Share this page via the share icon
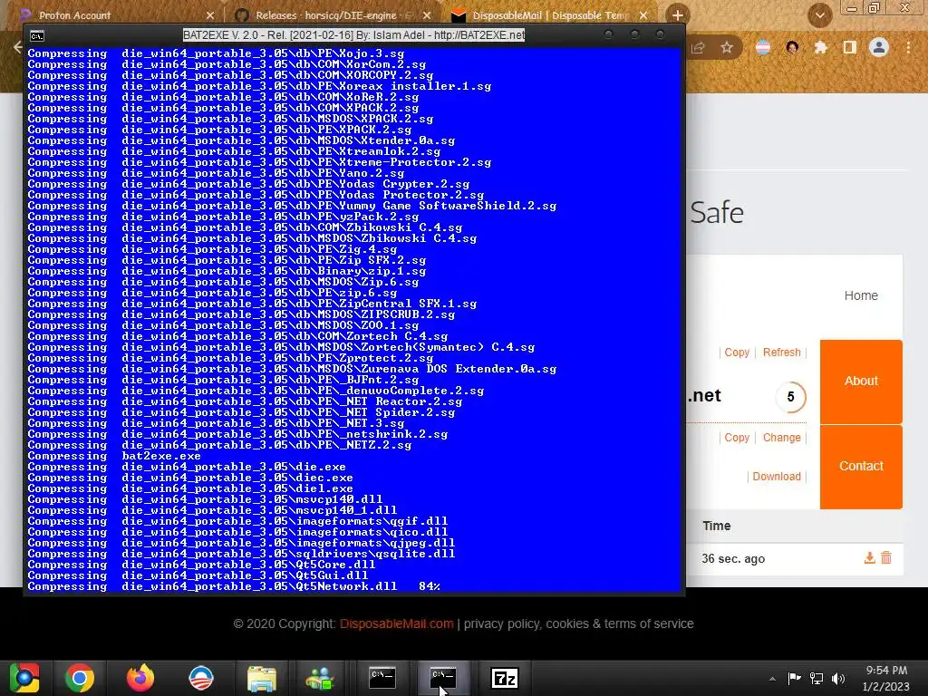Image resolution: width=928 pixels, height=696 pixels. 699,48
